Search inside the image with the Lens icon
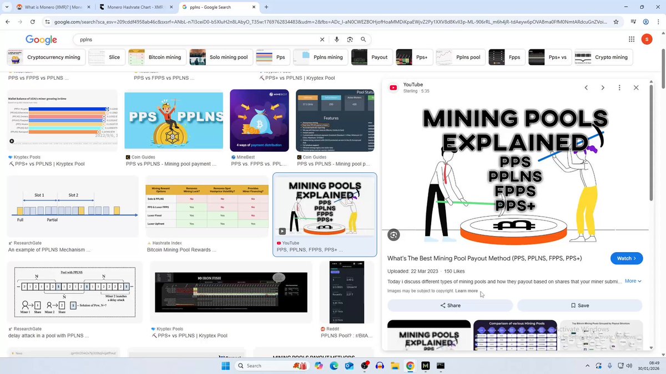The width and height of the screenshot is (666, 374). point(393,234)
